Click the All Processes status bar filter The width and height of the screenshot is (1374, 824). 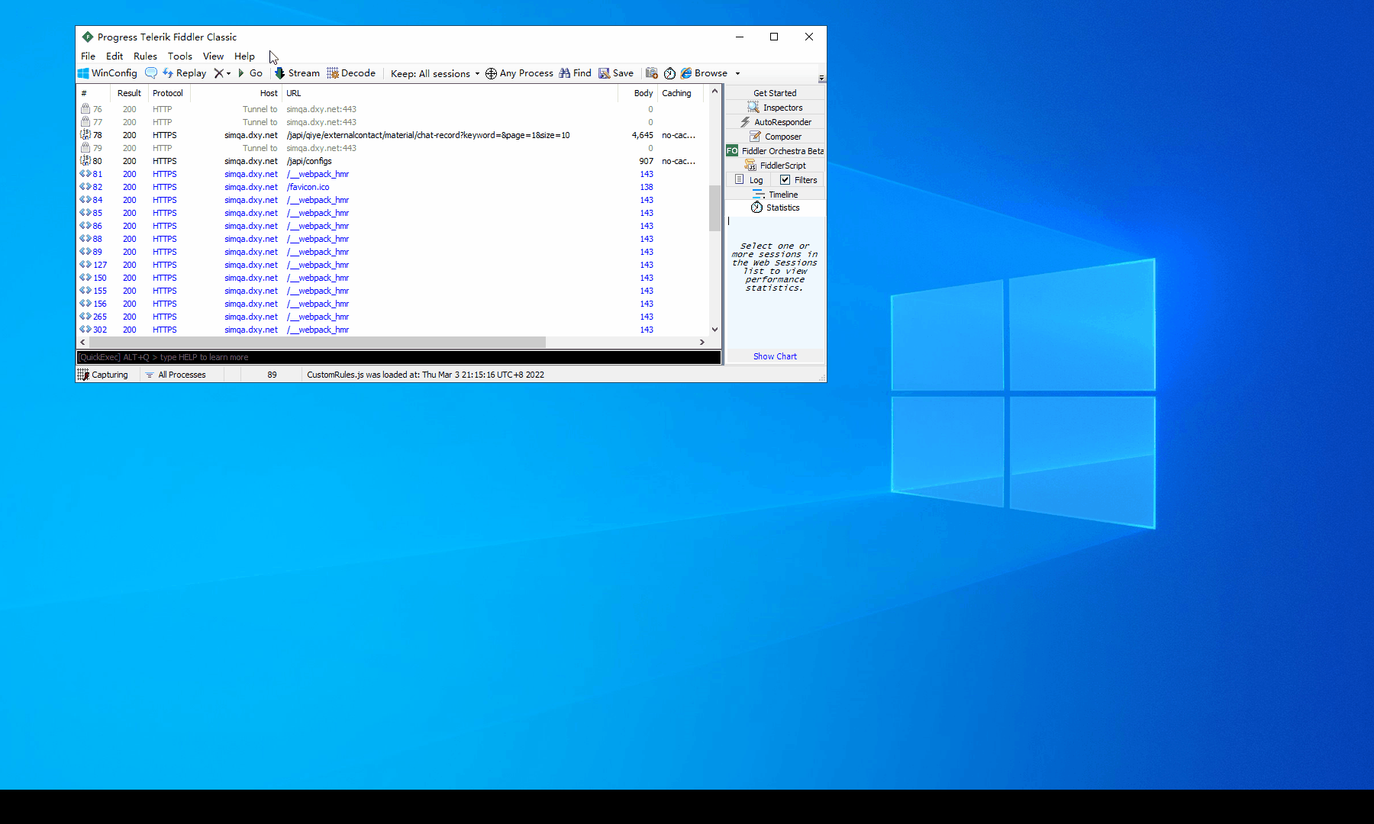[176, 375]
